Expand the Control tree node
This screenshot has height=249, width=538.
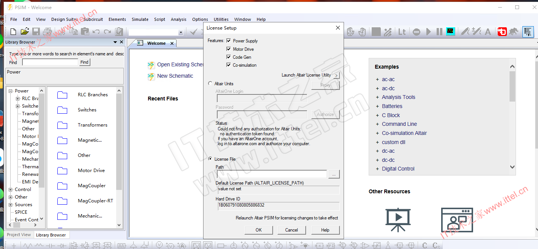(10, 189)
